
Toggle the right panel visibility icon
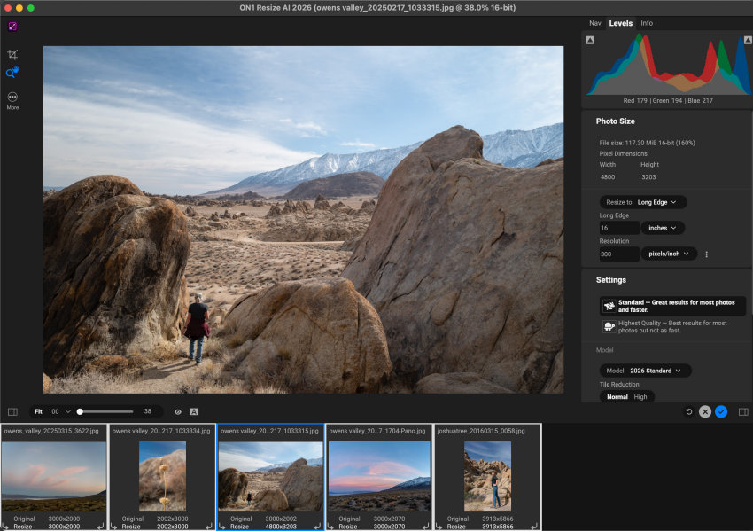click(x=743, y=412)
